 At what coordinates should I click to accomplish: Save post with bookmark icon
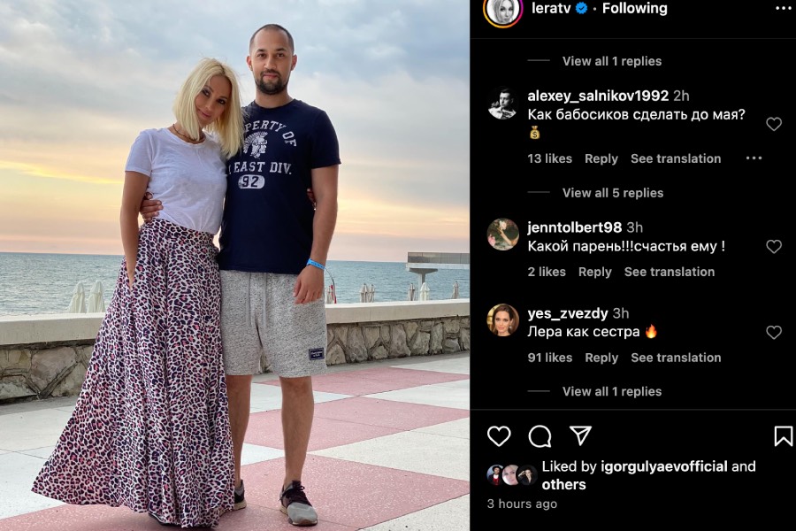pyautogui.click(x=784, y=436)
